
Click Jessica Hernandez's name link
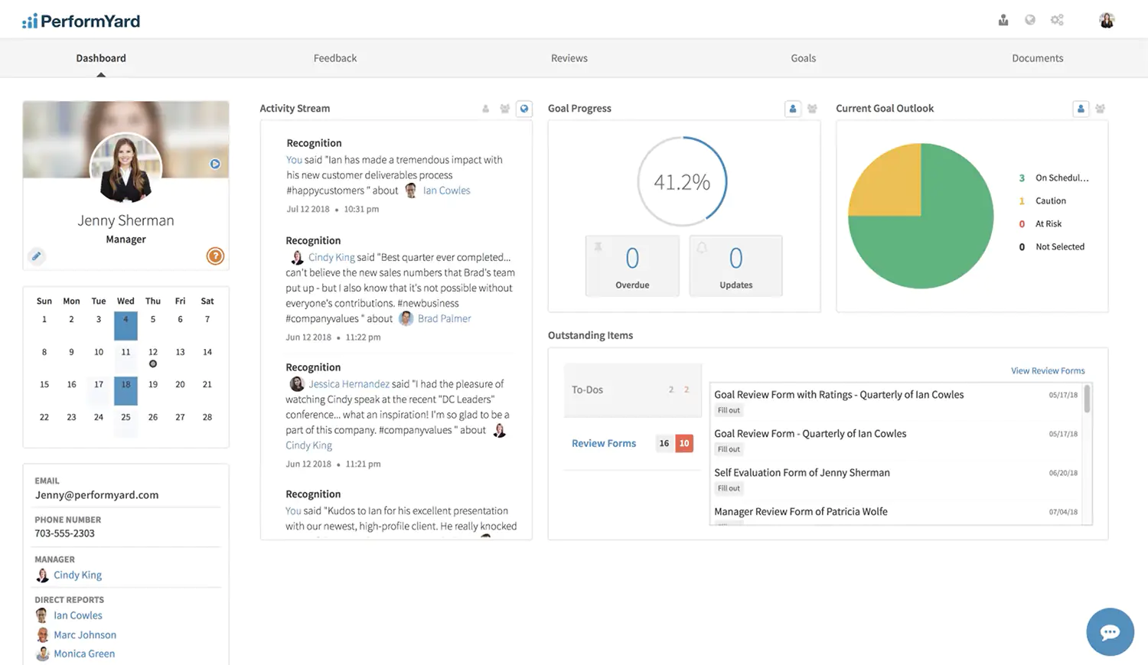coord(349,384)
